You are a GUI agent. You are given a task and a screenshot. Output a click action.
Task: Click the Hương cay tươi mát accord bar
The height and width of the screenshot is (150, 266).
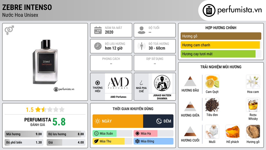[x=221, y=54]
